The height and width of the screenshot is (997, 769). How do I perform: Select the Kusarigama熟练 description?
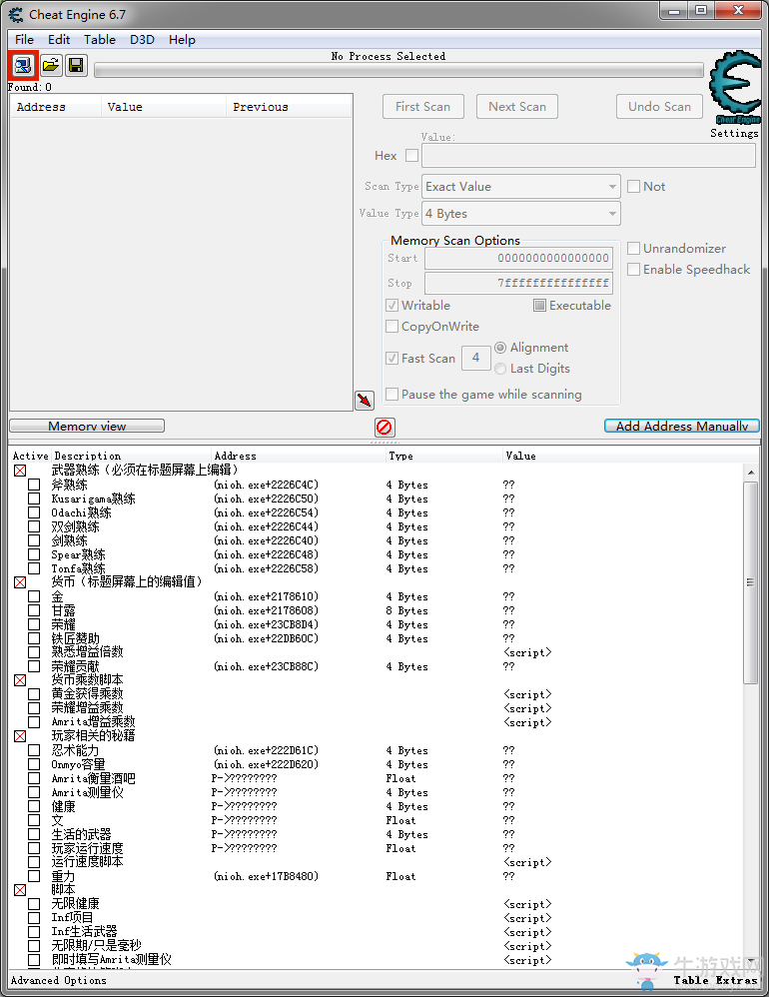(94, 498)
